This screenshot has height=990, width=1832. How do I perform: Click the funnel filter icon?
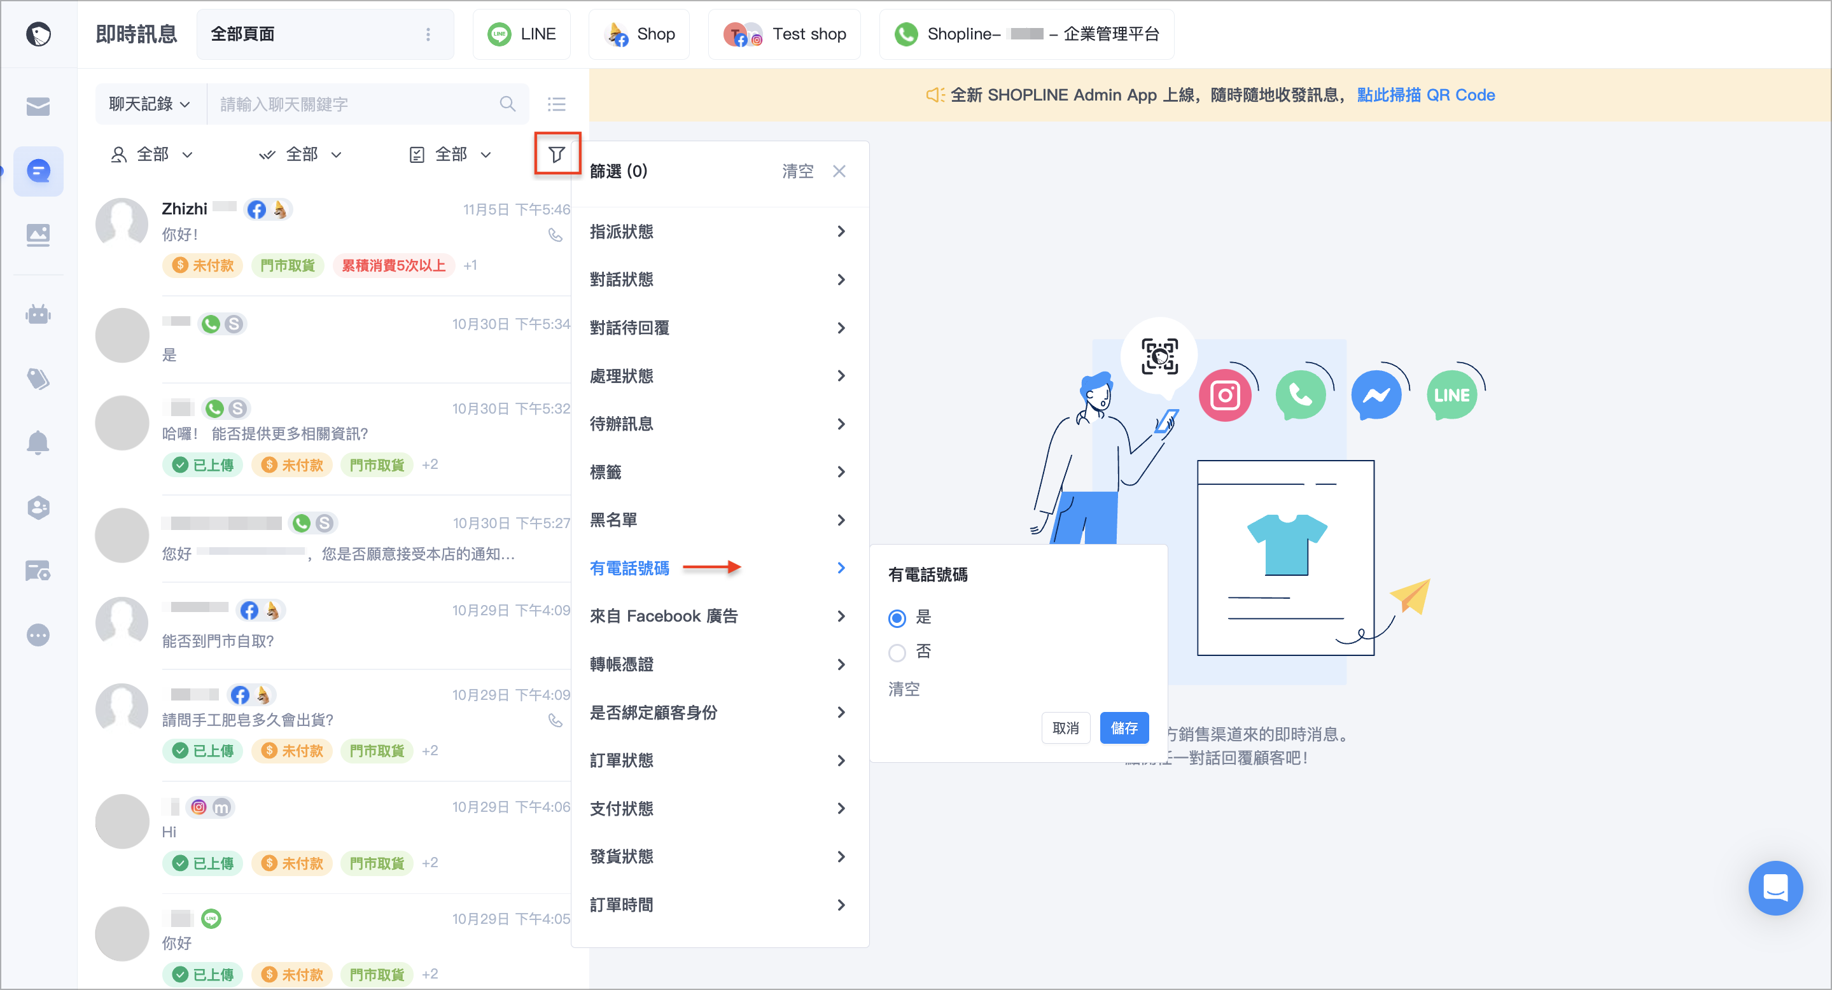pyautogui.click(x=557, y=153)
